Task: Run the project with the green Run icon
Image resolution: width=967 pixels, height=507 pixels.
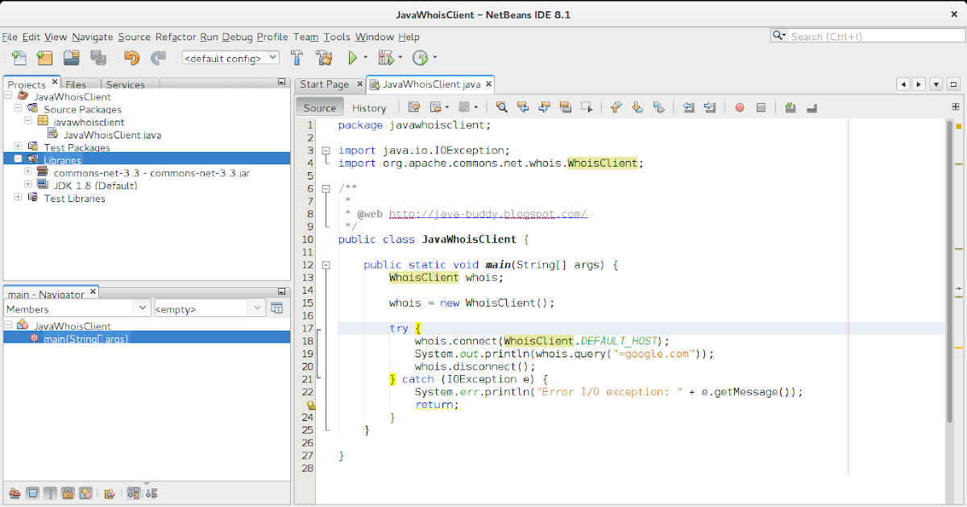Action: (x=353, y=57)
